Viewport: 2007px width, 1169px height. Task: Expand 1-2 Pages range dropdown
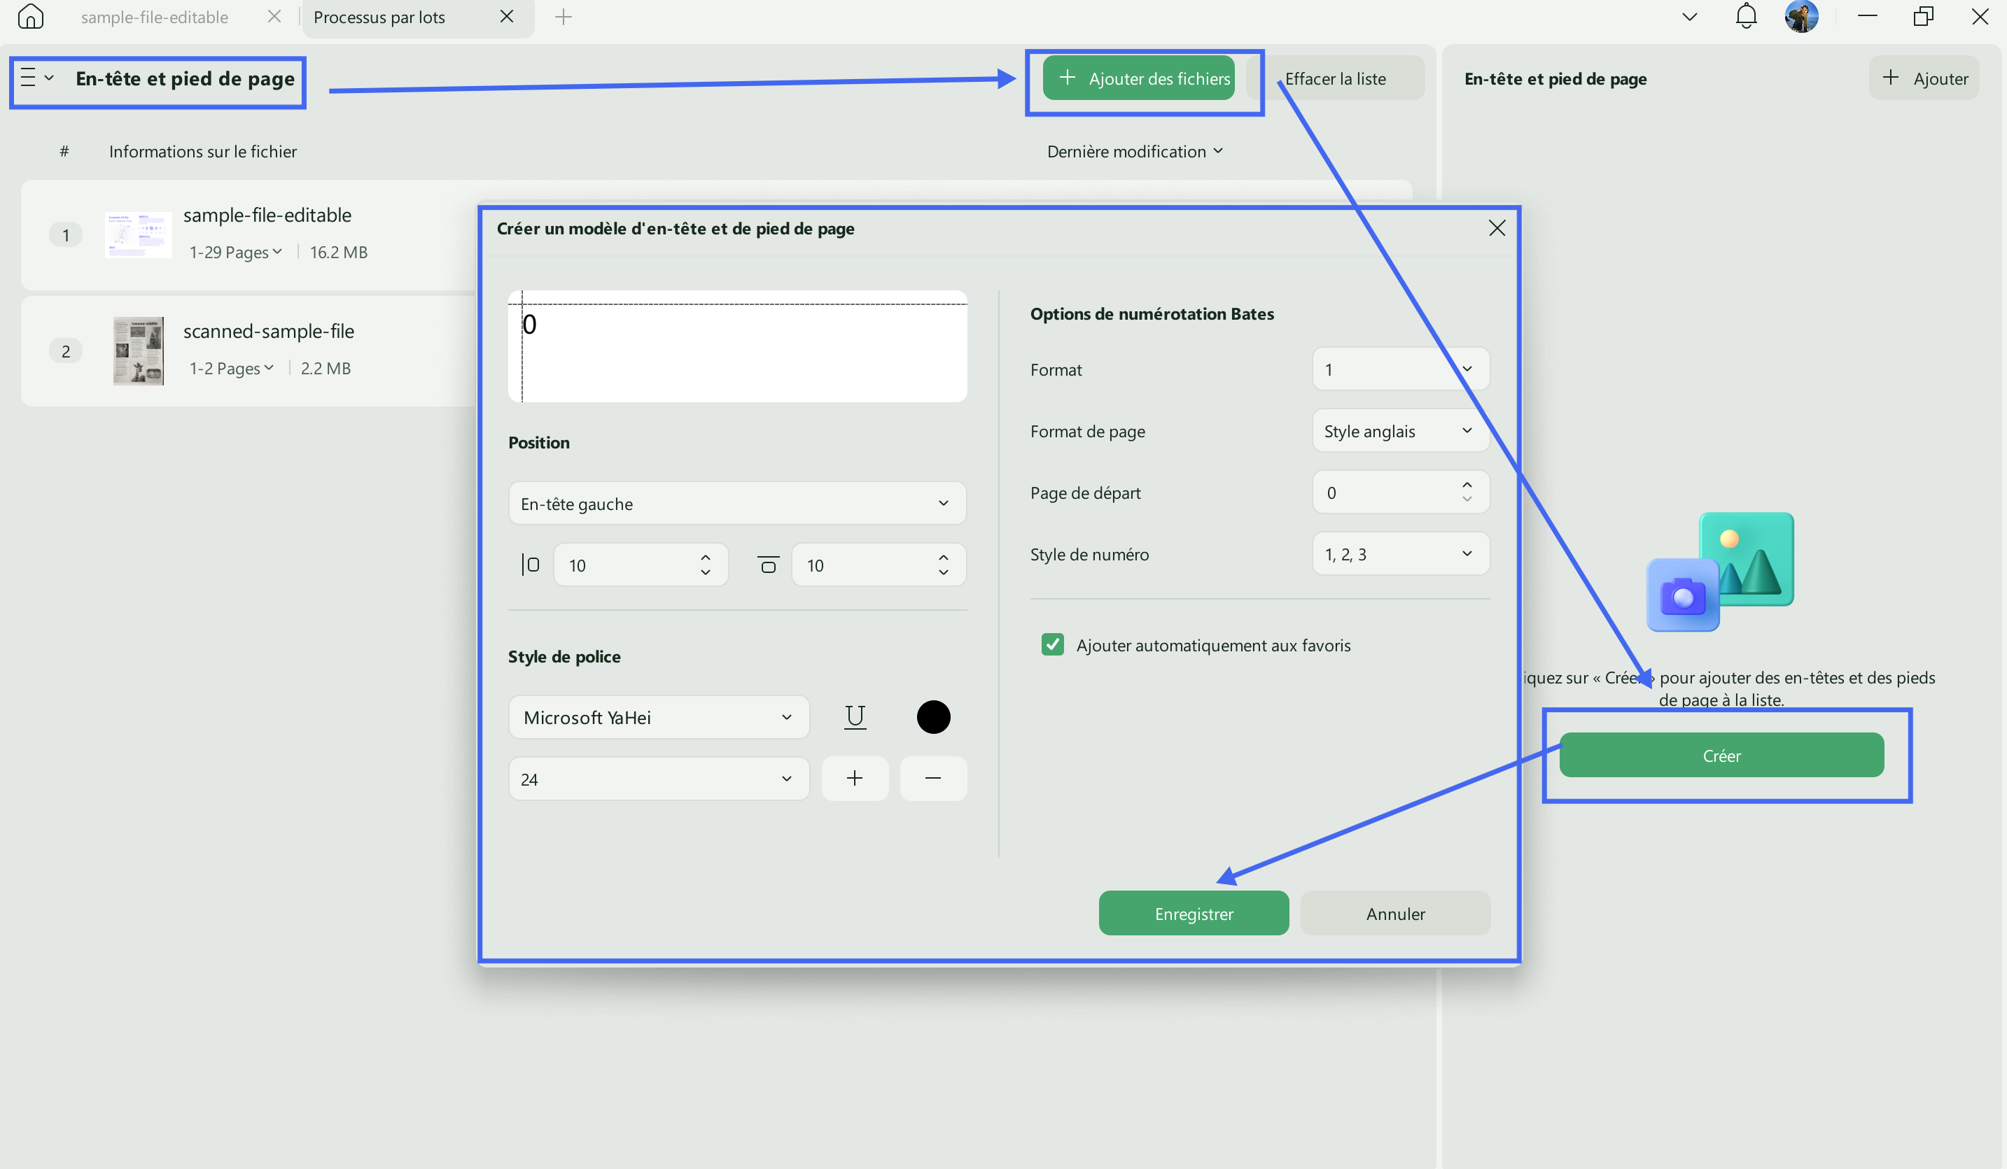[231, 369]
